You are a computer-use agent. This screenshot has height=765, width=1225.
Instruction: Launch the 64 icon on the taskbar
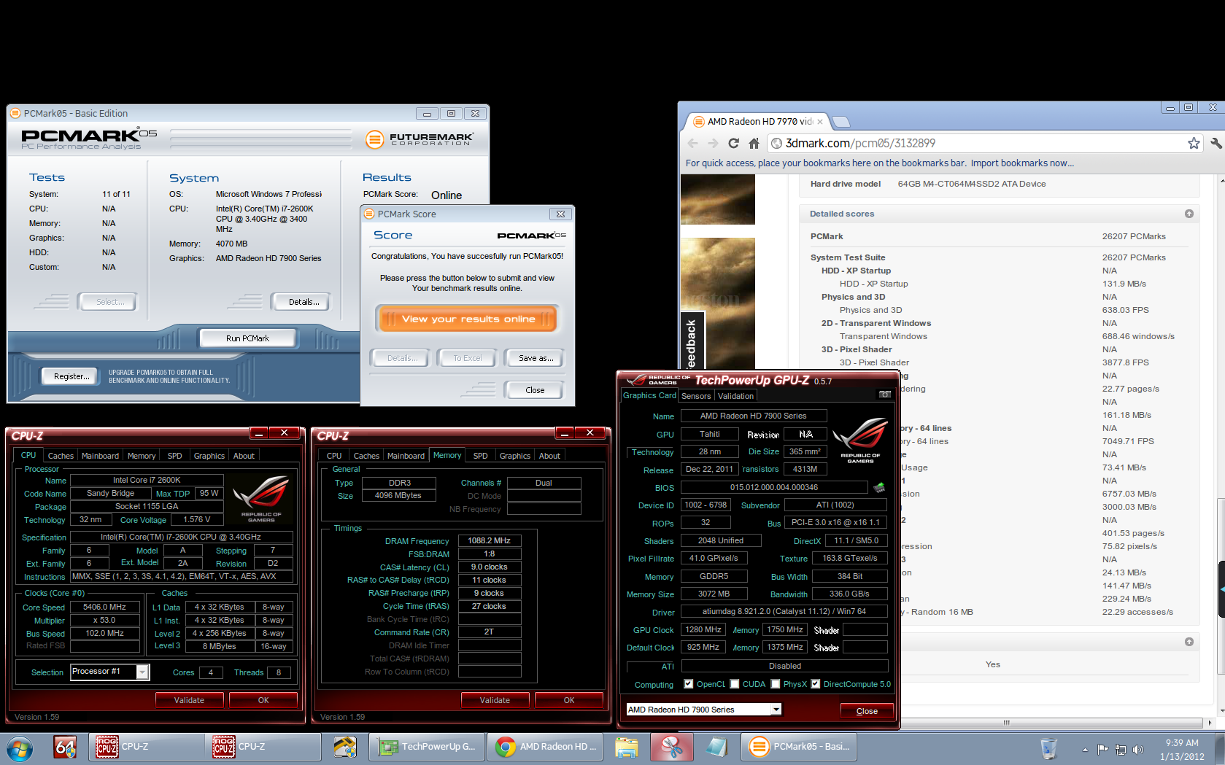pyautogui.click(x=66, y=747)
